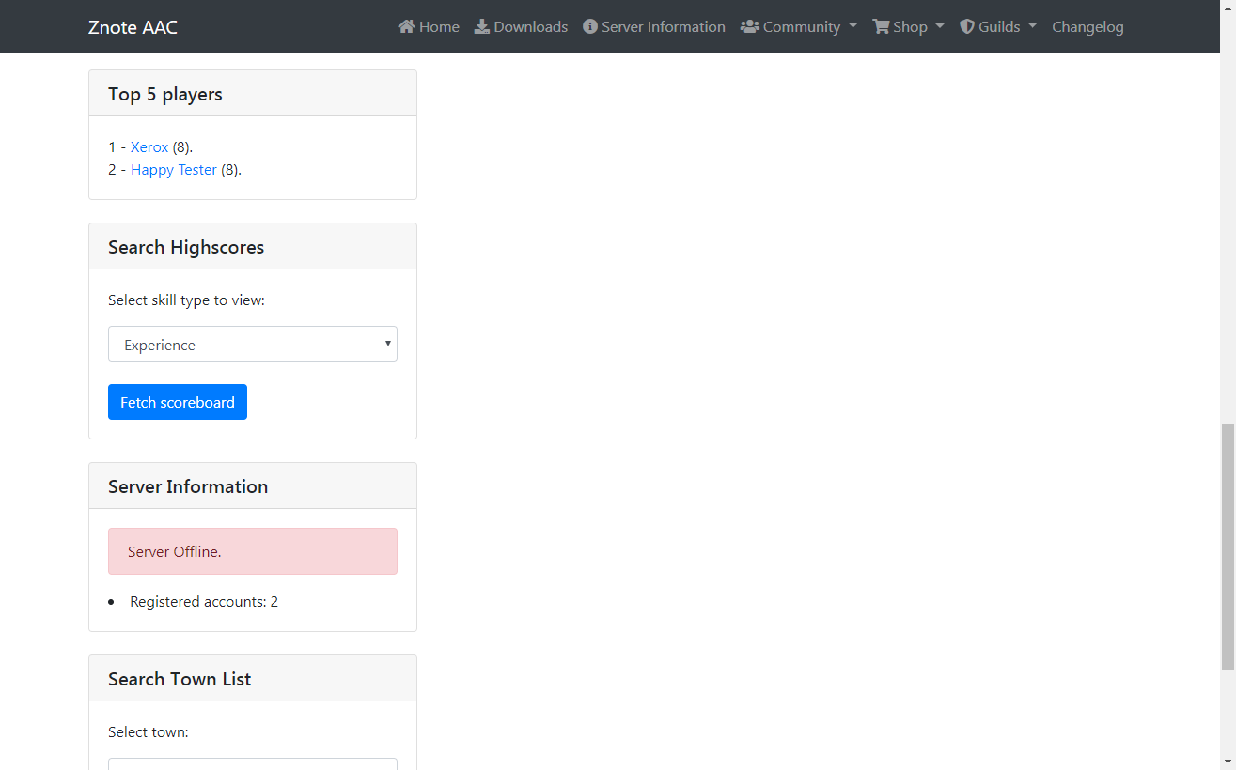Screen dimensions: 1236x770
Task: Open the skill type selection list showing Experience
Action: point(252,344)
